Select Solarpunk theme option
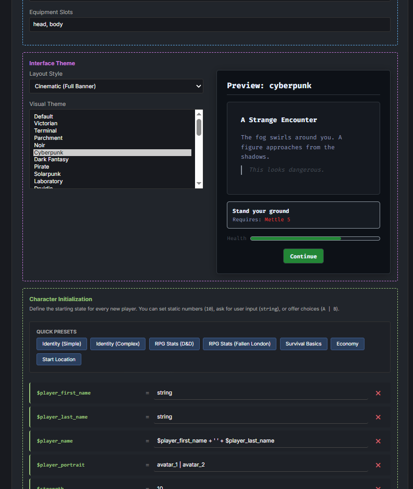Screen dimensions: 413x489 (x=47, y=174)
